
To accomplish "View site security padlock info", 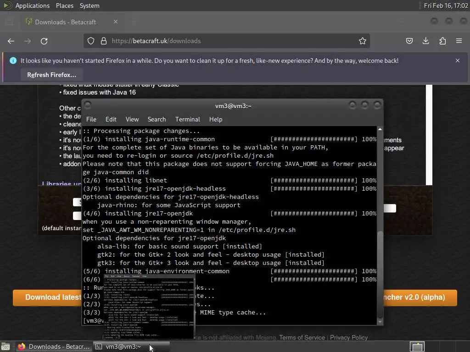I will click(104, 41).
